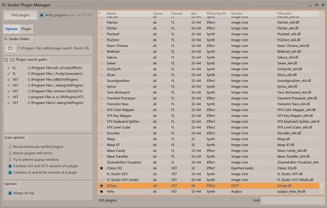Toggle favorite star for Soundgoodizer
327x208 pixels.
tap(101, 81)
